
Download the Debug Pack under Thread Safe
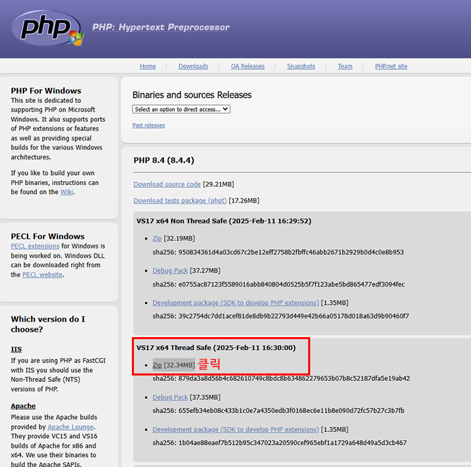point(170,398)
